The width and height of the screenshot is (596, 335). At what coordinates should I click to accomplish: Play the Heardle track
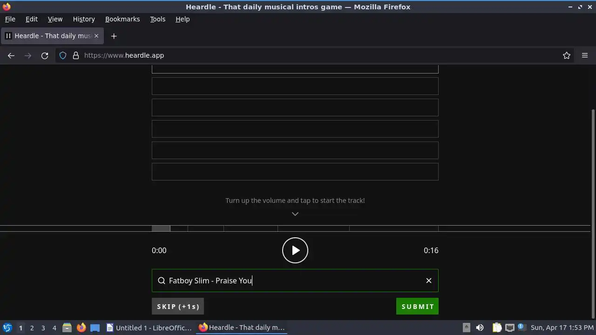[295, 250]
